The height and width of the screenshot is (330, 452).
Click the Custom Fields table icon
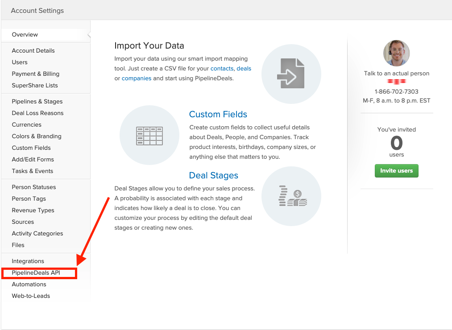click(149, 135)
